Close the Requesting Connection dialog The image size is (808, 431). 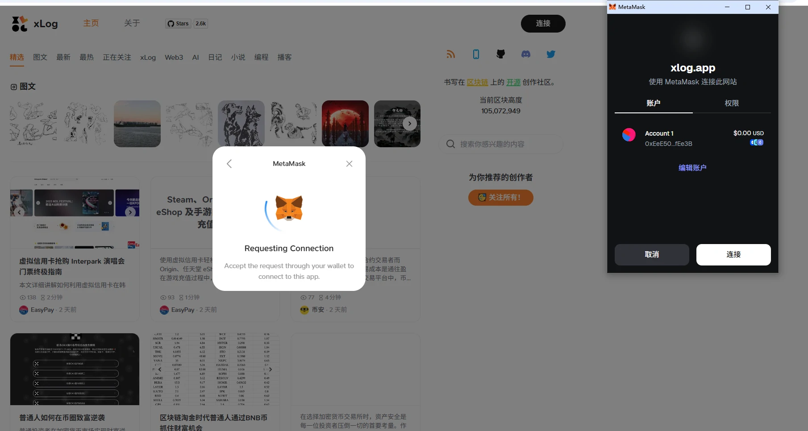point(349,164)
